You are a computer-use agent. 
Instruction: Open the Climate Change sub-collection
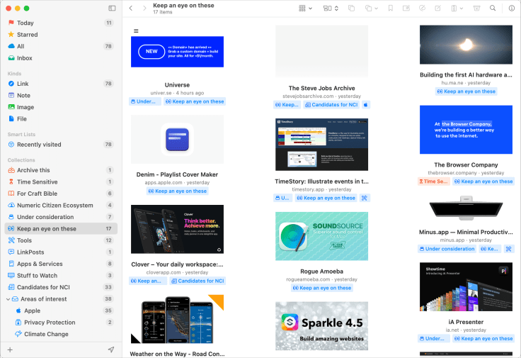pos(61,334)
